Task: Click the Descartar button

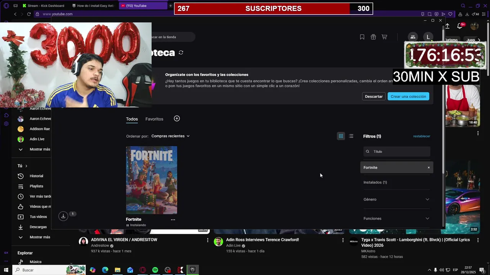Action: coord(374,97)
